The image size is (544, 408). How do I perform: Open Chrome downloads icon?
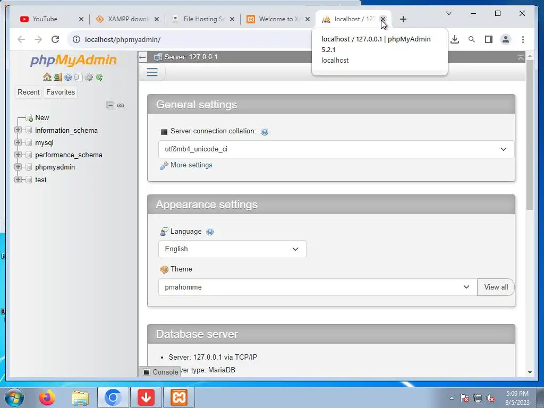tap(455, 39)
